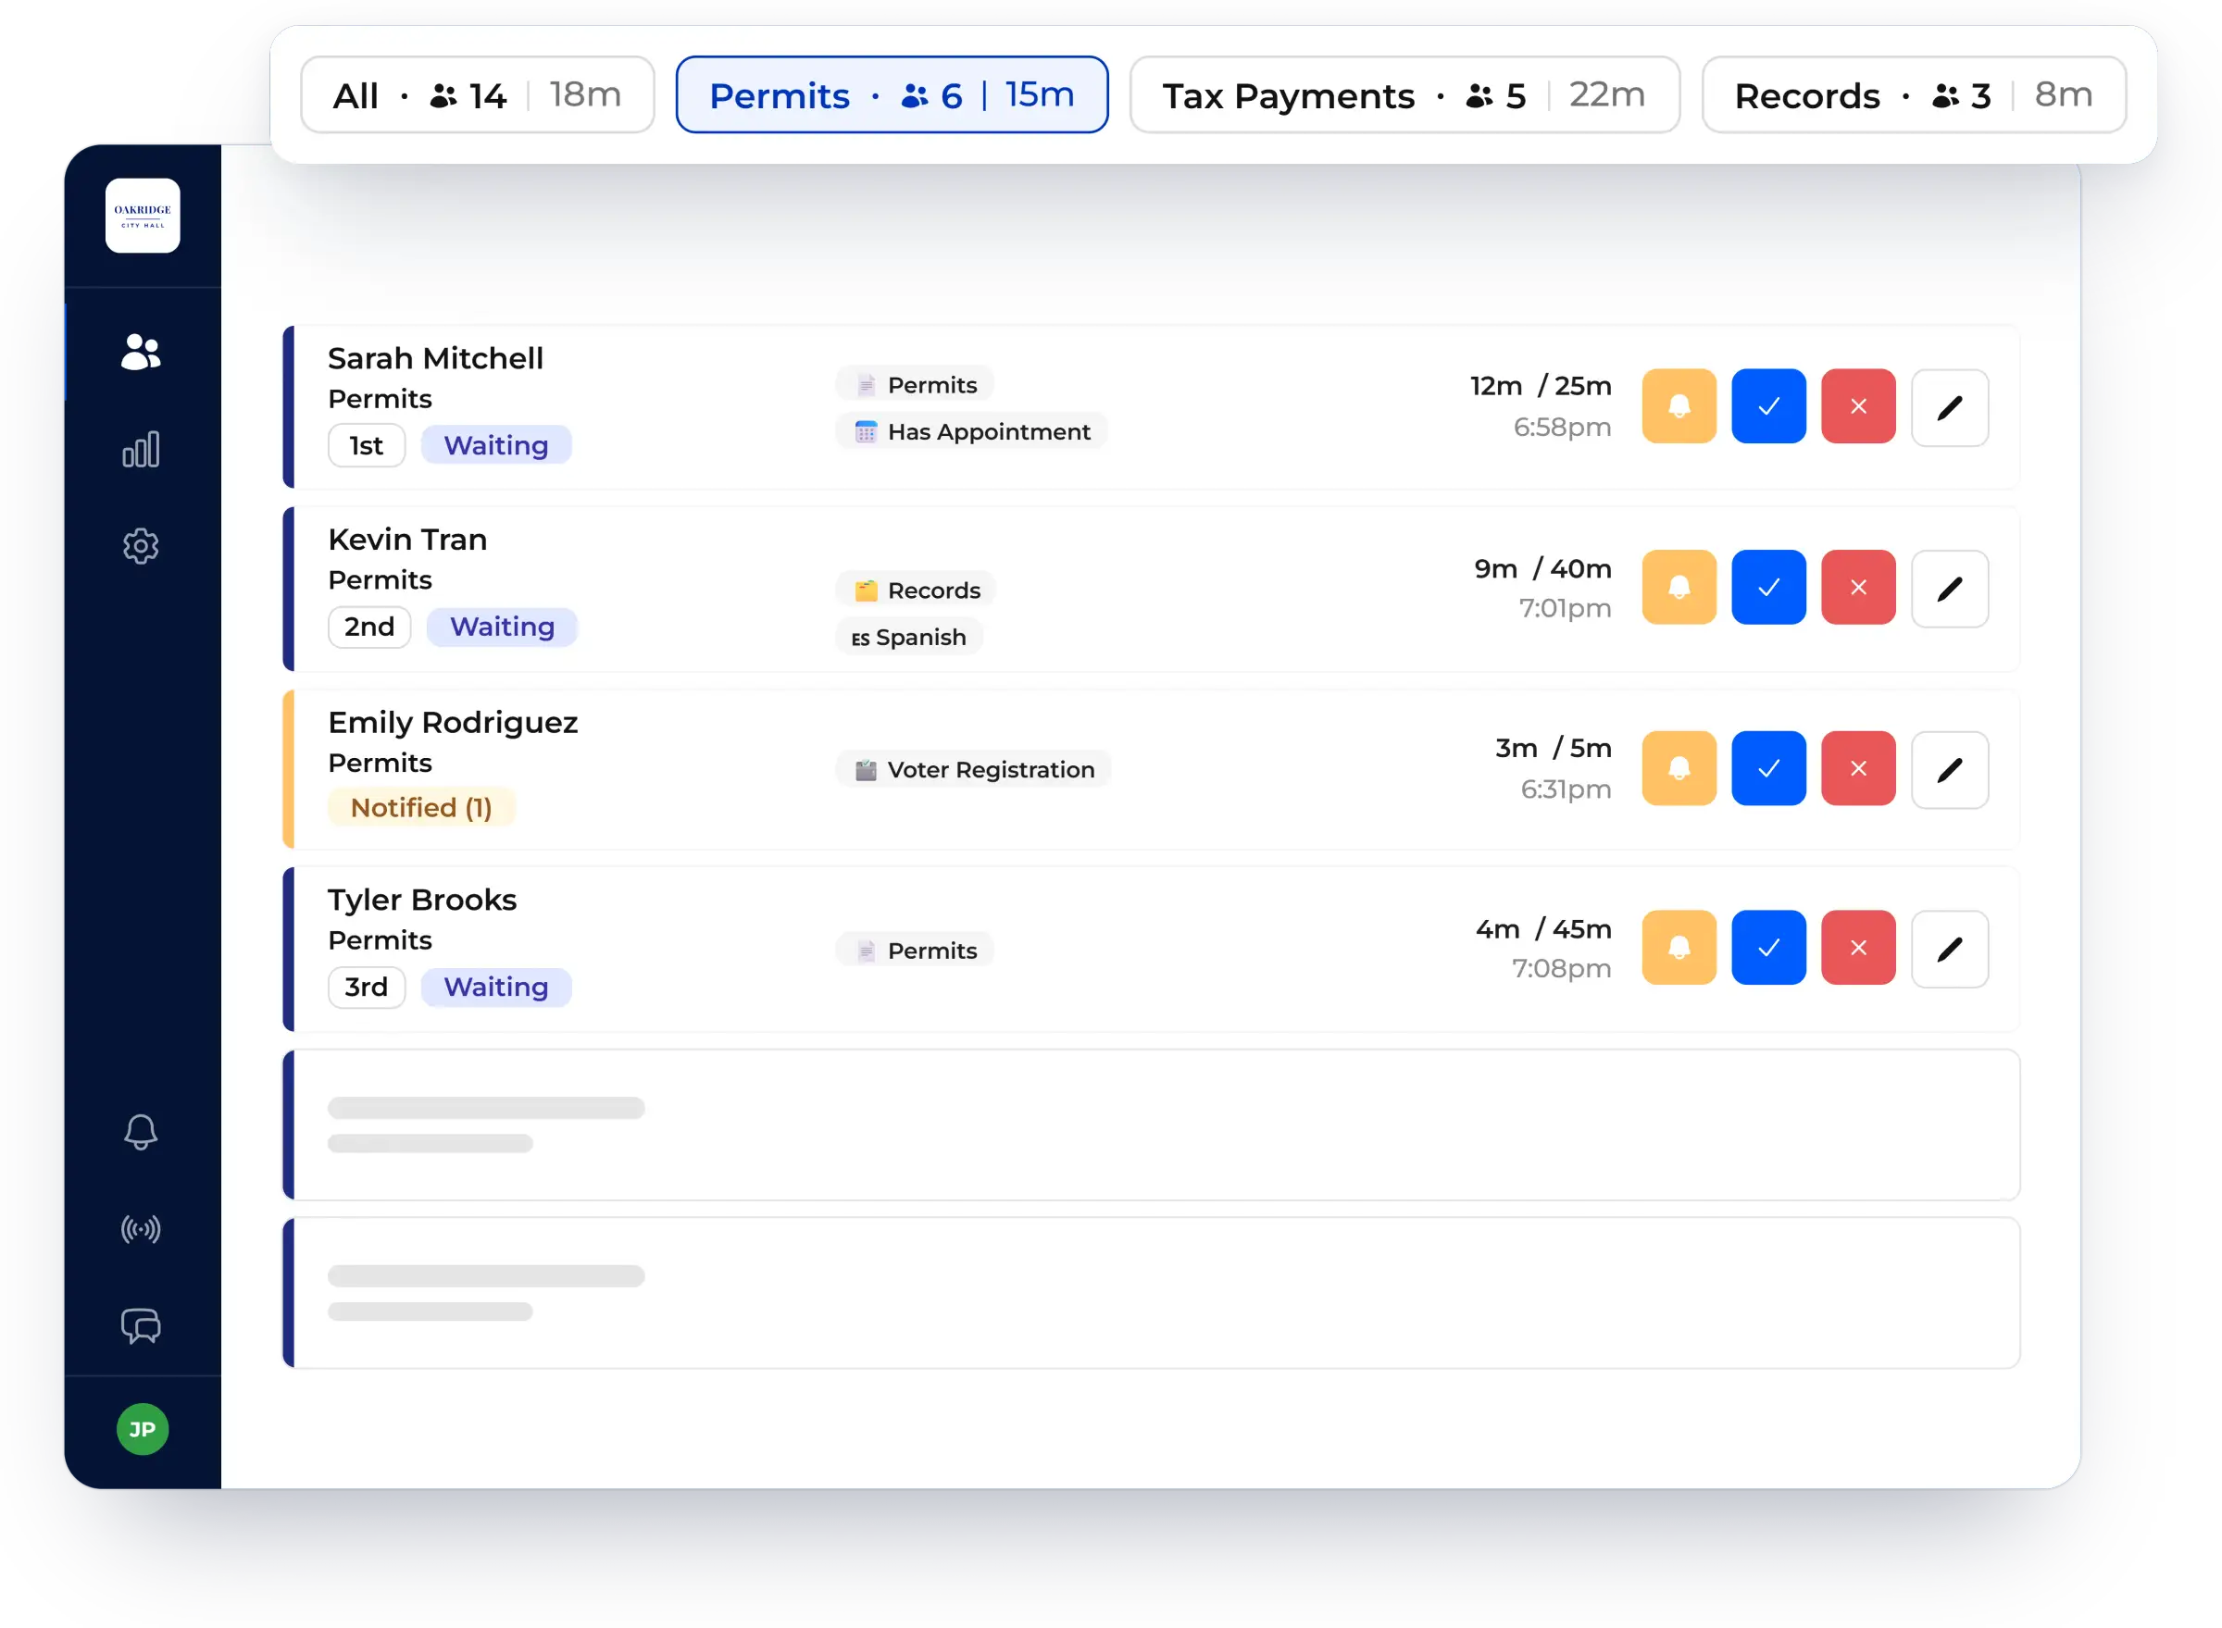This screenshot has height=1628, width=2222.
Task: Edit Tyler Brooks's entry with pencil
Action: 1950,949
